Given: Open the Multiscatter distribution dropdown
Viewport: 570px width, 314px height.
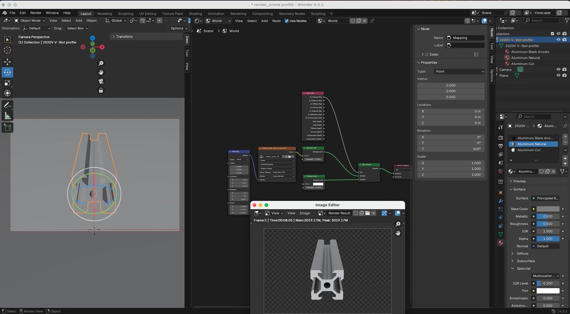Looking at the screenshot, I should 546,276.
